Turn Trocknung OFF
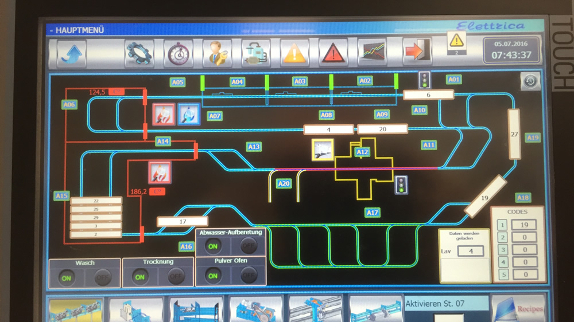 tap(176, 277)
